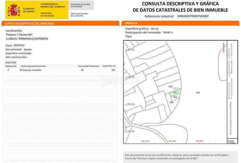Click the 387.500 coordinate label
241x163 pixels.
pos(199,141)
